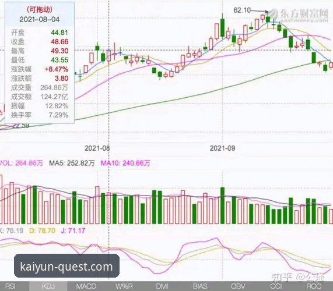Click the 振幅 value 12.82%
The height and width of the screenshot is (291, 333).
[x=57, y=106]
